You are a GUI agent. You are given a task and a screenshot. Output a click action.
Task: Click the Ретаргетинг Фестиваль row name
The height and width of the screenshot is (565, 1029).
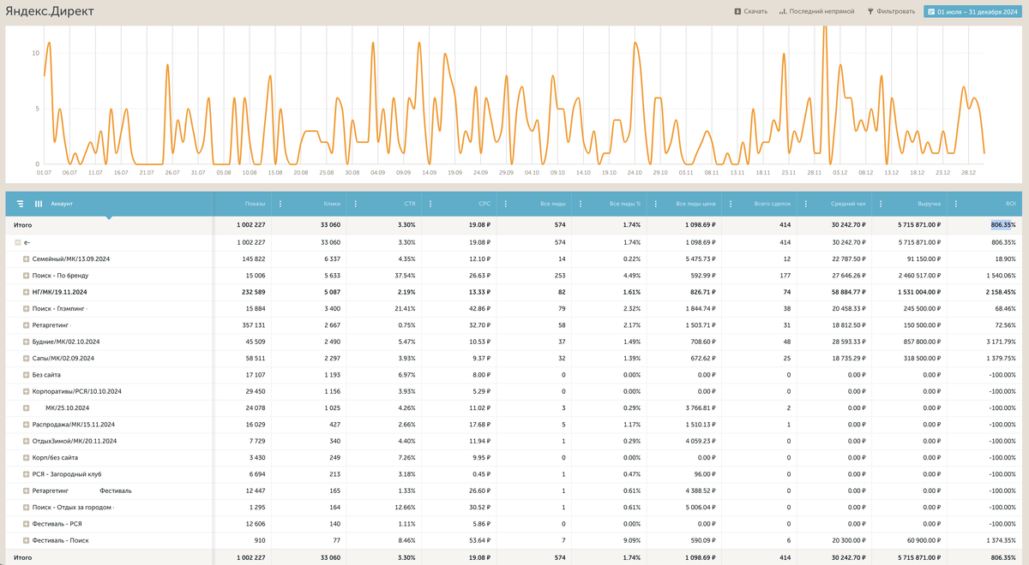pyautogui.click(x=81, y=491)
